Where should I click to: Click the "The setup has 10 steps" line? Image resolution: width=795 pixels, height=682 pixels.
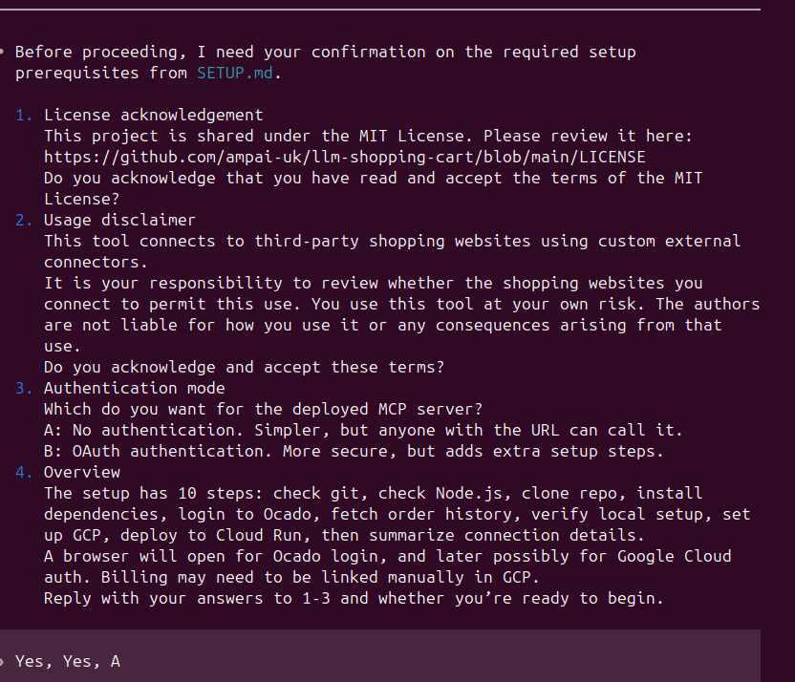coord(373,493)
